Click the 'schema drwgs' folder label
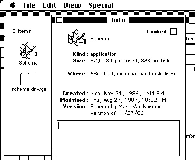The width and height of the screenshot is (195, 160). [x=29, y=89]
